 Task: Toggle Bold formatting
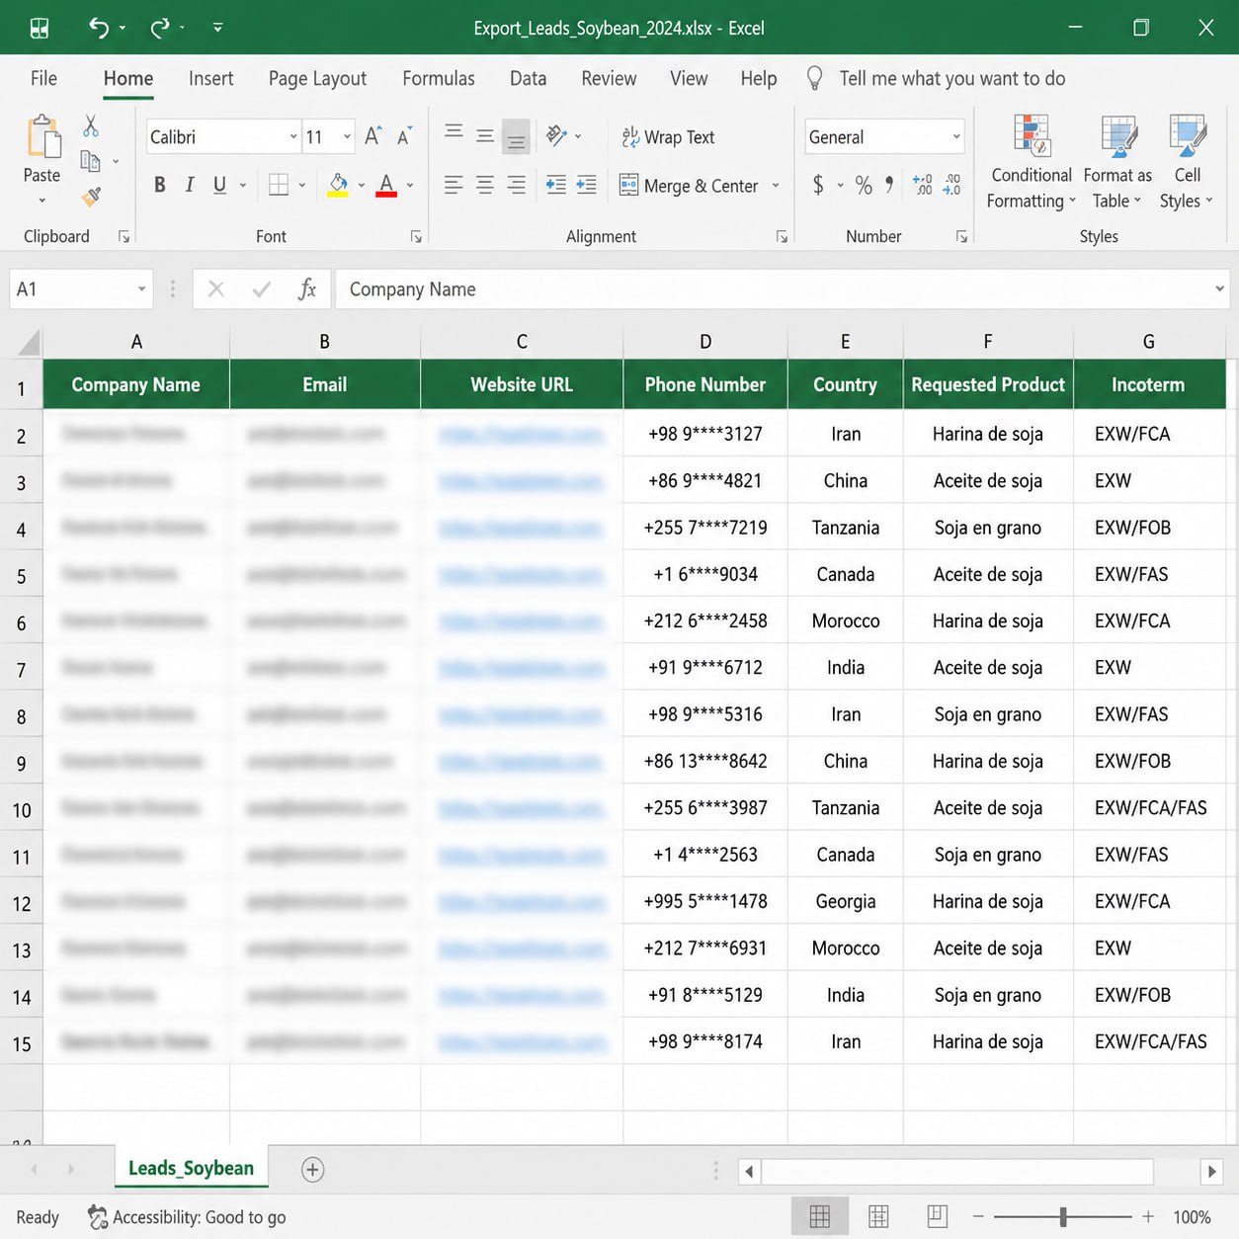(159, 185)
